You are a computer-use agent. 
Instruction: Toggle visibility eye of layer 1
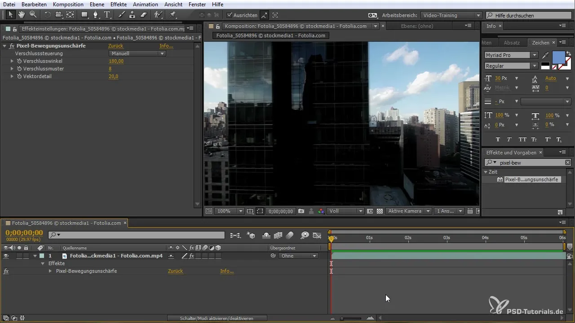(6, 256)
